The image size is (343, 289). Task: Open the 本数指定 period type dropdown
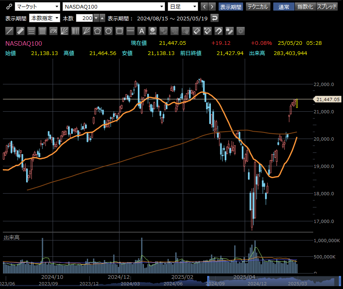click(x=44, y=18)
